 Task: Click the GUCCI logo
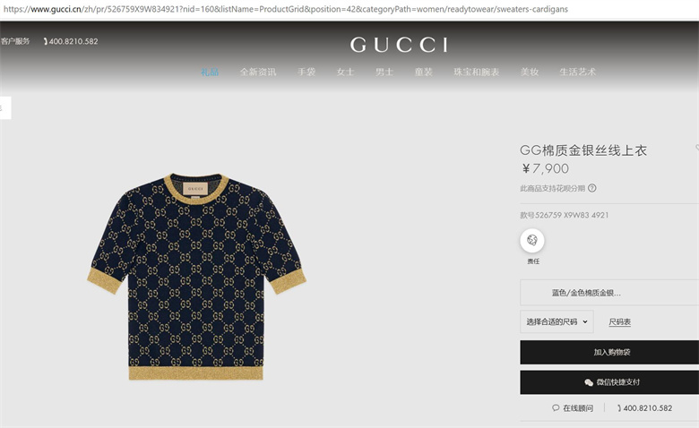tap(399, 45)
